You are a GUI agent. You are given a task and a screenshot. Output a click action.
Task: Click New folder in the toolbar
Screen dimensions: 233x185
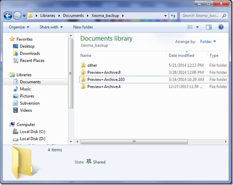[x=83, y=27]
